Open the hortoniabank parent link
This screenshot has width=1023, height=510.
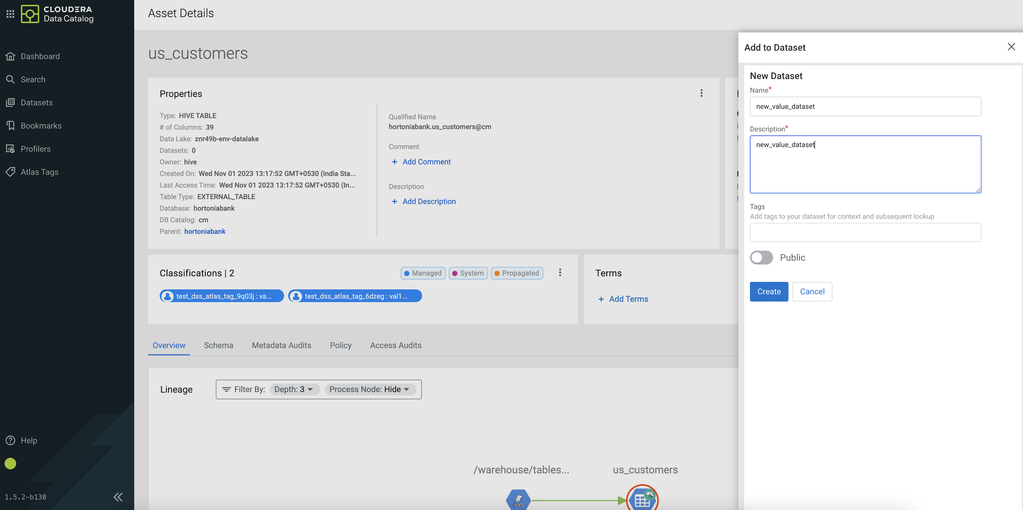tap(205, 231)
